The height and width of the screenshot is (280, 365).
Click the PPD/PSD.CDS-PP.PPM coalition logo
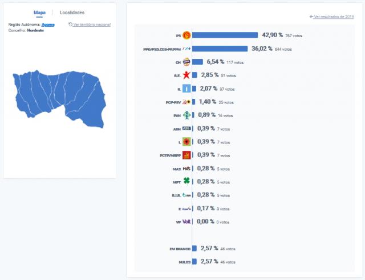[x=186, y=49]
